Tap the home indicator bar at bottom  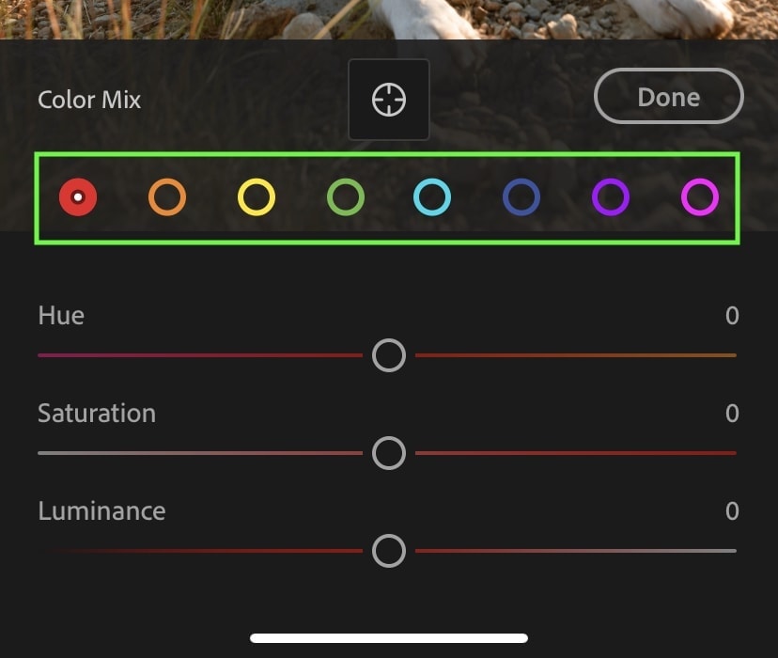388,638
